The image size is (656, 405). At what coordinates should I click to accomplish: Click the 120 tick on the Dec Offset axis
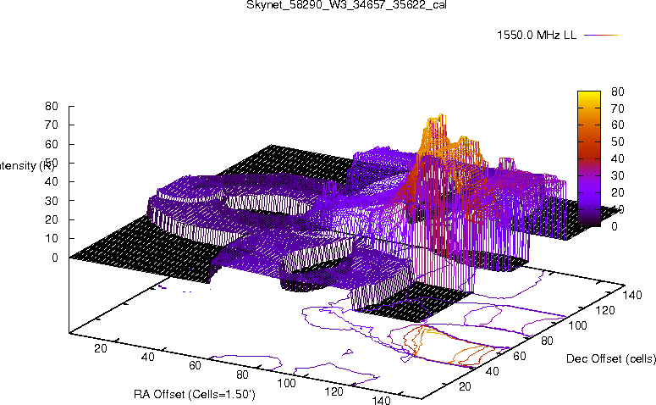click(605, 310)
